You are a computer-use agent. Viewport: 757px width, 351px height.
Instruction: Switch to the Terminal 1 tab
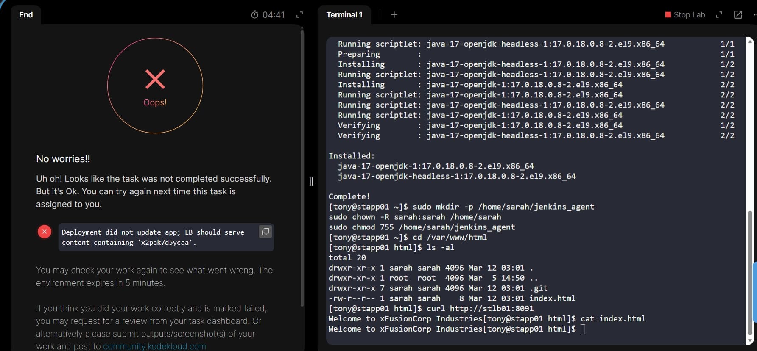[344, 15]
